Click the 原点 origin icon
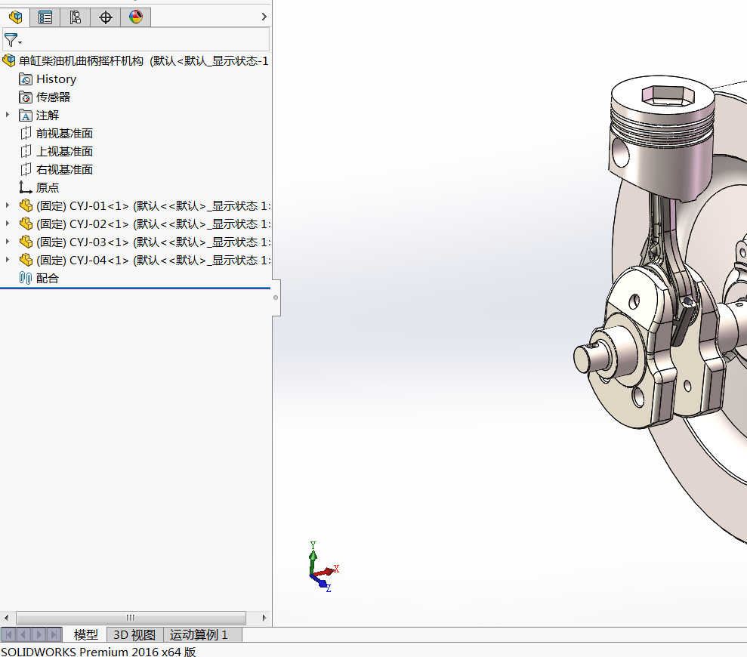 pos(26,188)
